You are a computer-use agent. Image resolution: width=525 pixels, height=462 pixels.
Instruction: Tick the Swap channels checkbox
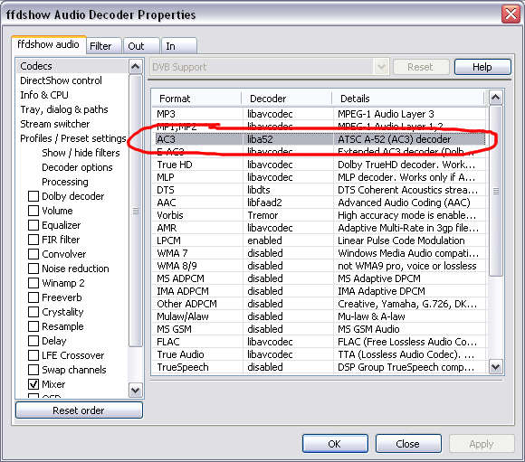(x=33, y=370)
